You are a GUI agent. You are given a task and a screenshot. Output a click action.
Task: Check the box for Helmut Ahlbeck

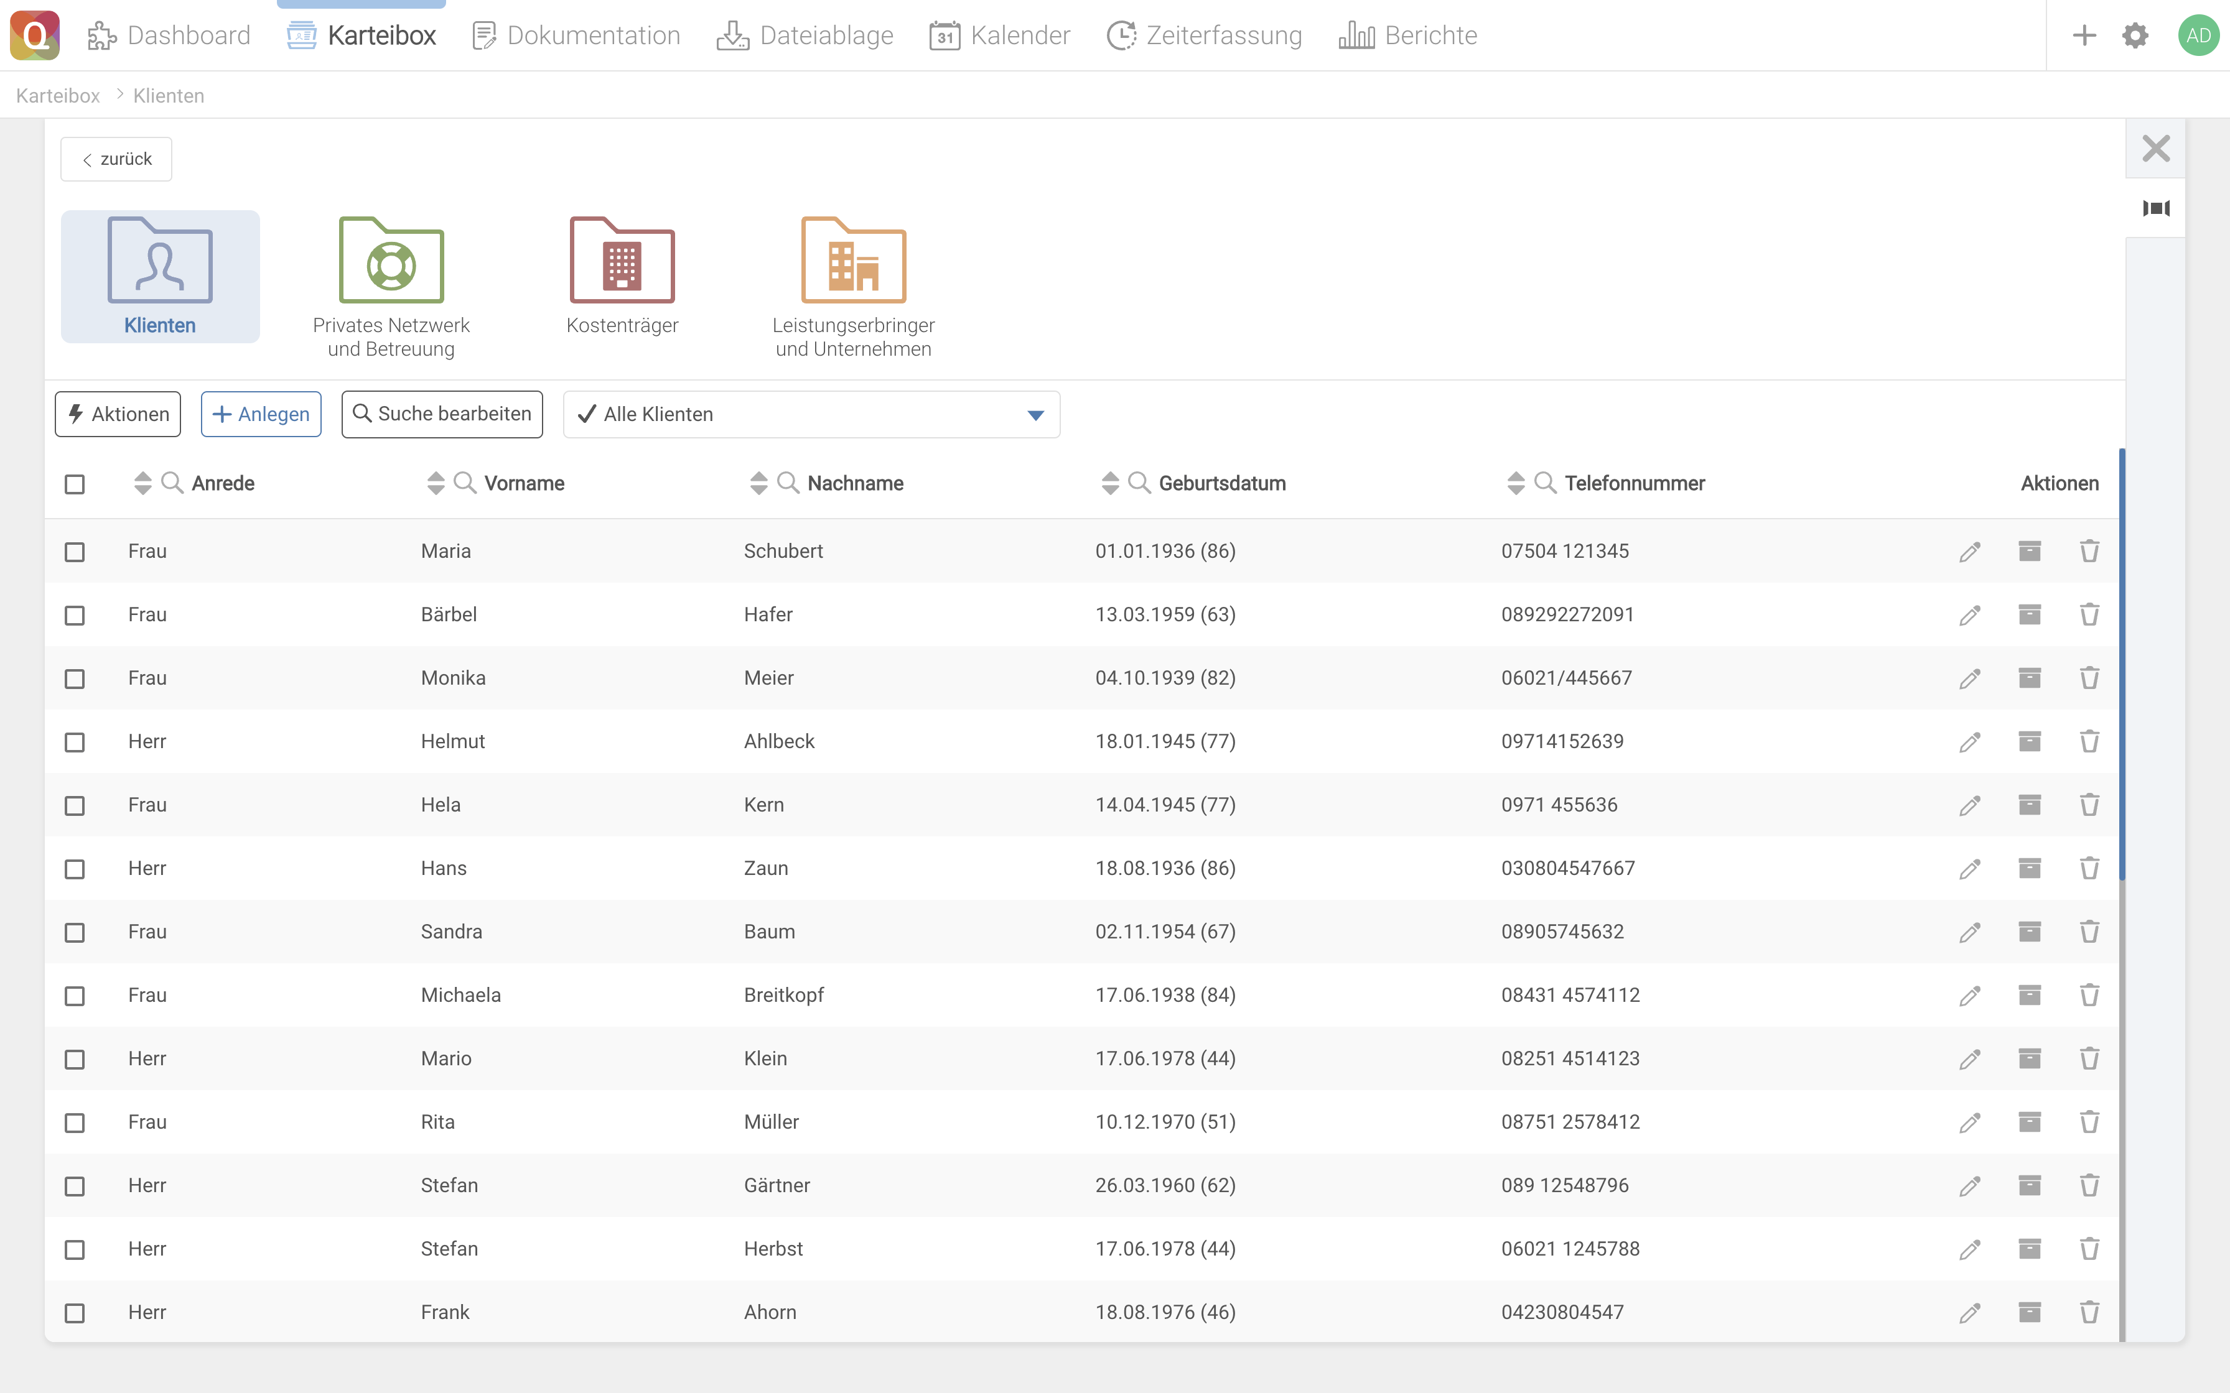tap(75, 742)
